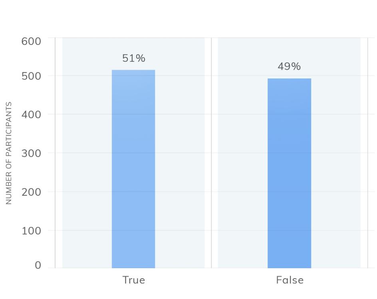Screen dimensions: 377x299
Task: Click the 100 y-axis tick label
Action: pos(31,231)
